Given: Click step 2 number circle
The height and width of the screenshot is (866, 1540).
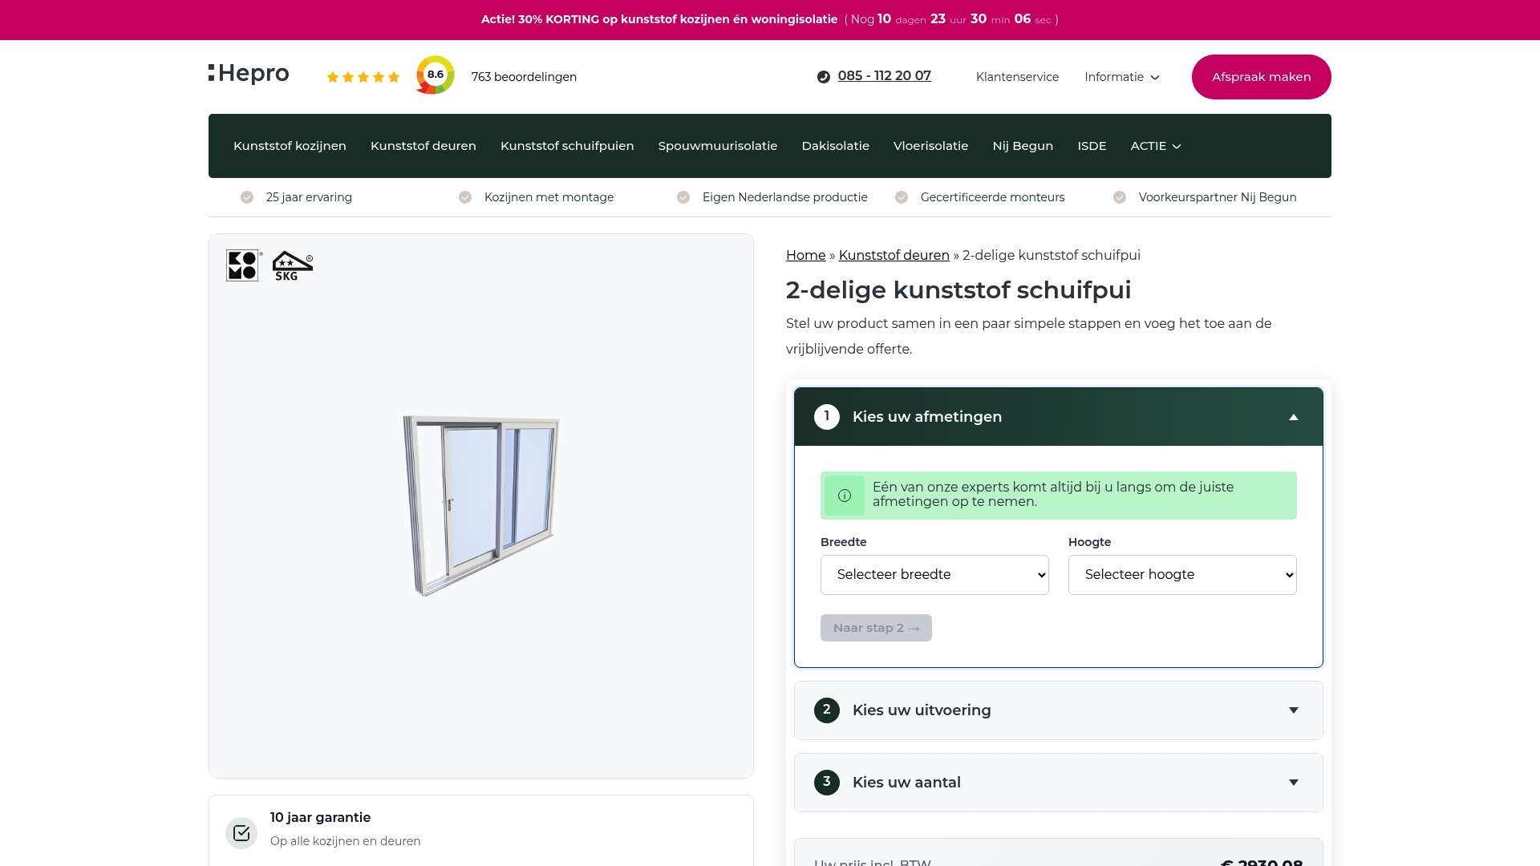Looking at the screenshot, I should pos(827,710).
